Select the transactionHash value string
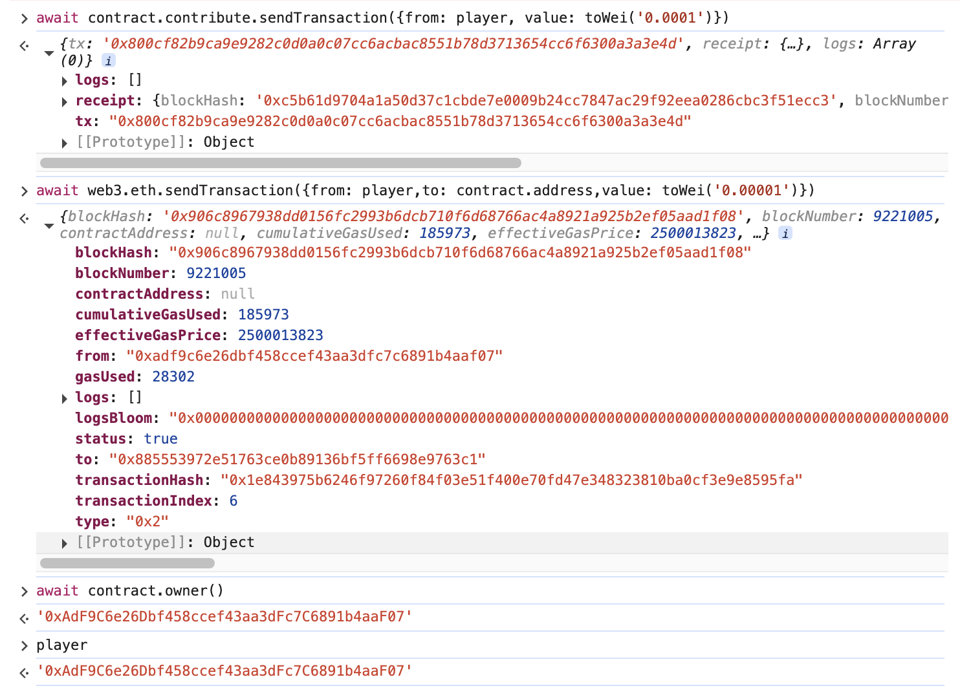 pos(511,480)
